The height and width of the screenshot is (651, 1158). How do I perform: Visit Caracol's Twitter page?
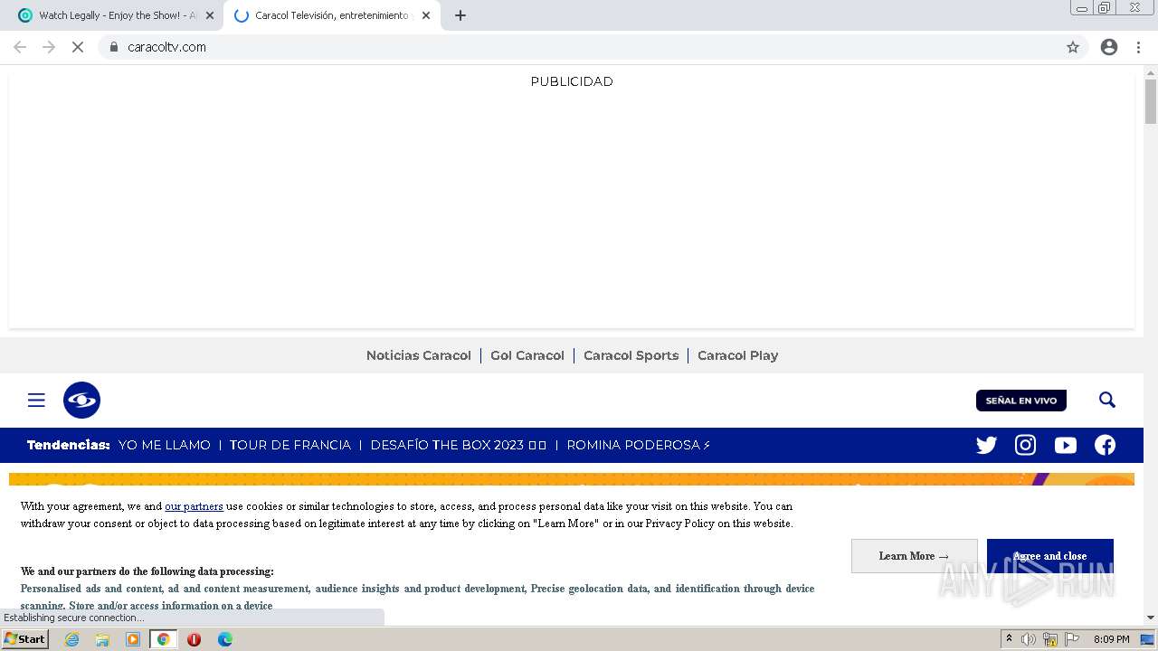[986, 445]
